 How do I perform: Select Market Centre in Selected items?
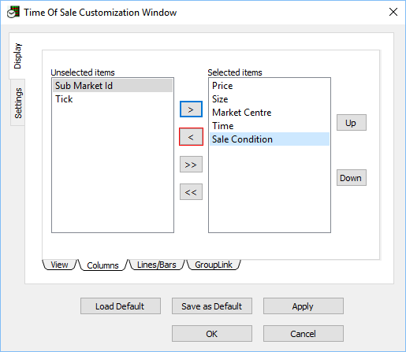click(x=270, y=113)
